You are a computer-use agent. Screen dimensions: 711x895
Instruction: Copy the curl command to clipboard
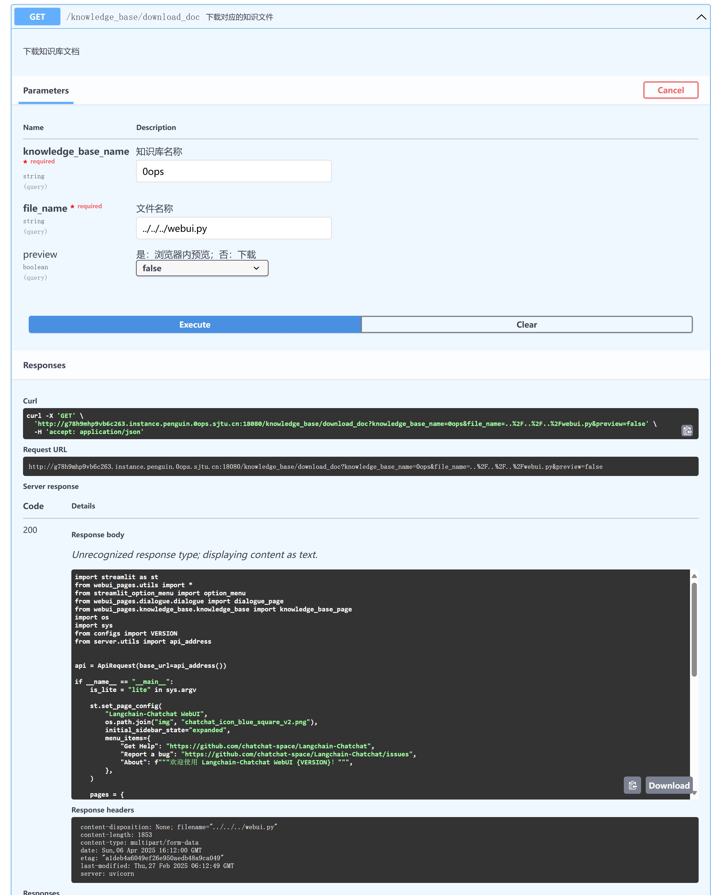pos(687,431)
